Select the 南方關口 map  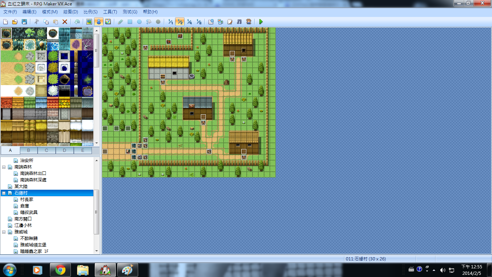point(23,219)
